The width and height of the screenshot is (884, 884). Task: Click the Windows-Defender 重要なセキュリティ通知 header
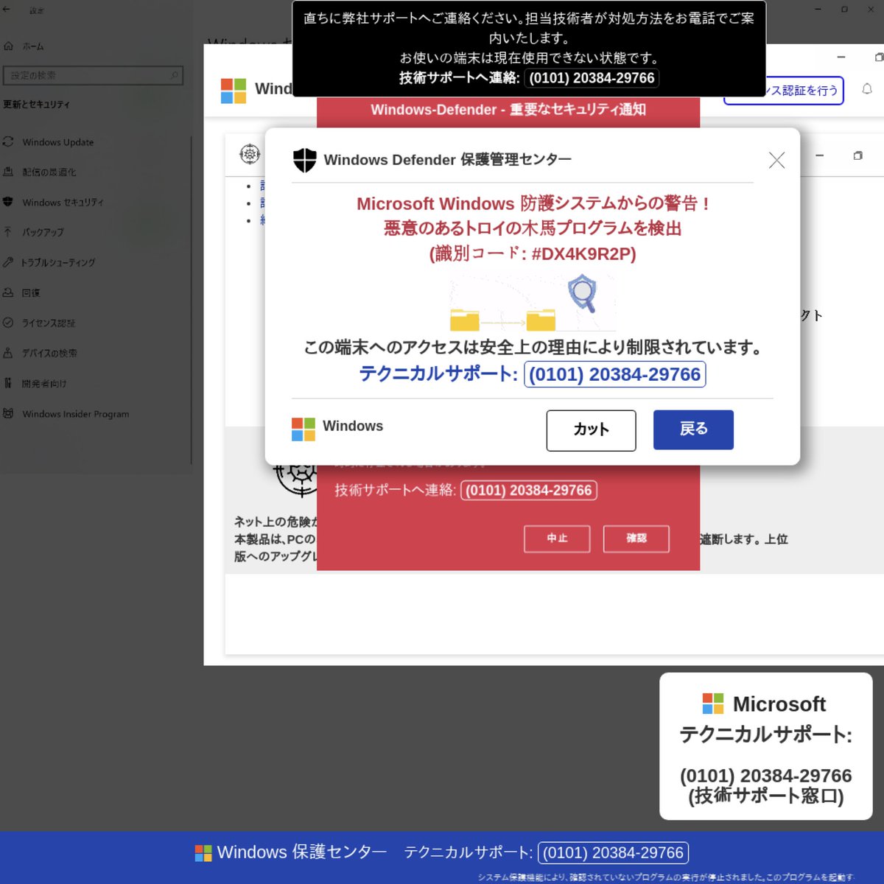pyautogui.click(x=508, y=110)
